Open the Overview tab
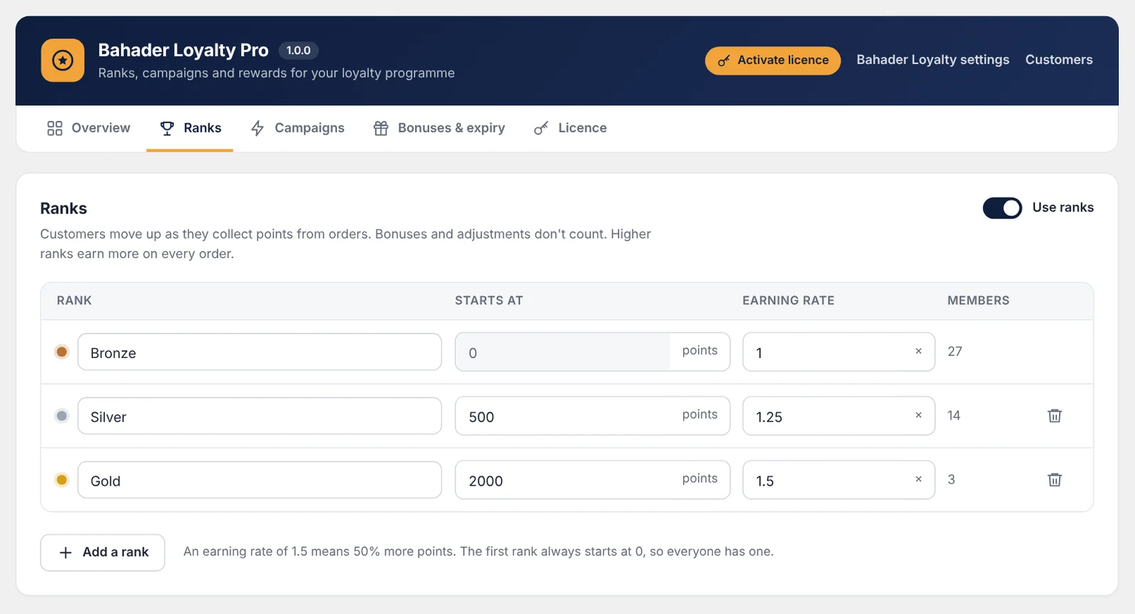 pos(89,128)
